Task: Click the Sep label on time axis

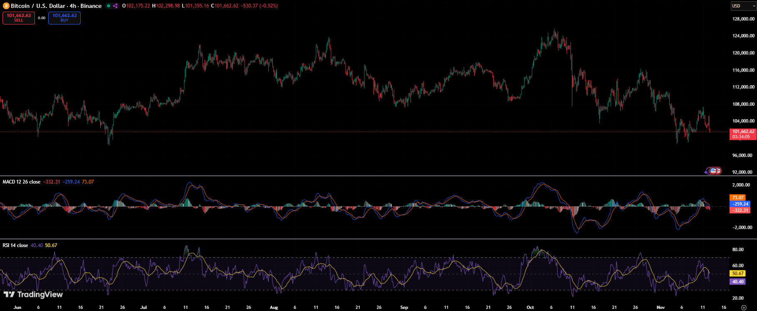Action: coord(404,307)
